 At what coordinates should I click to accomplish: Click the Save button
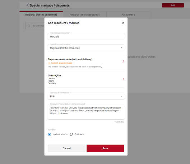tap(105, 148)
